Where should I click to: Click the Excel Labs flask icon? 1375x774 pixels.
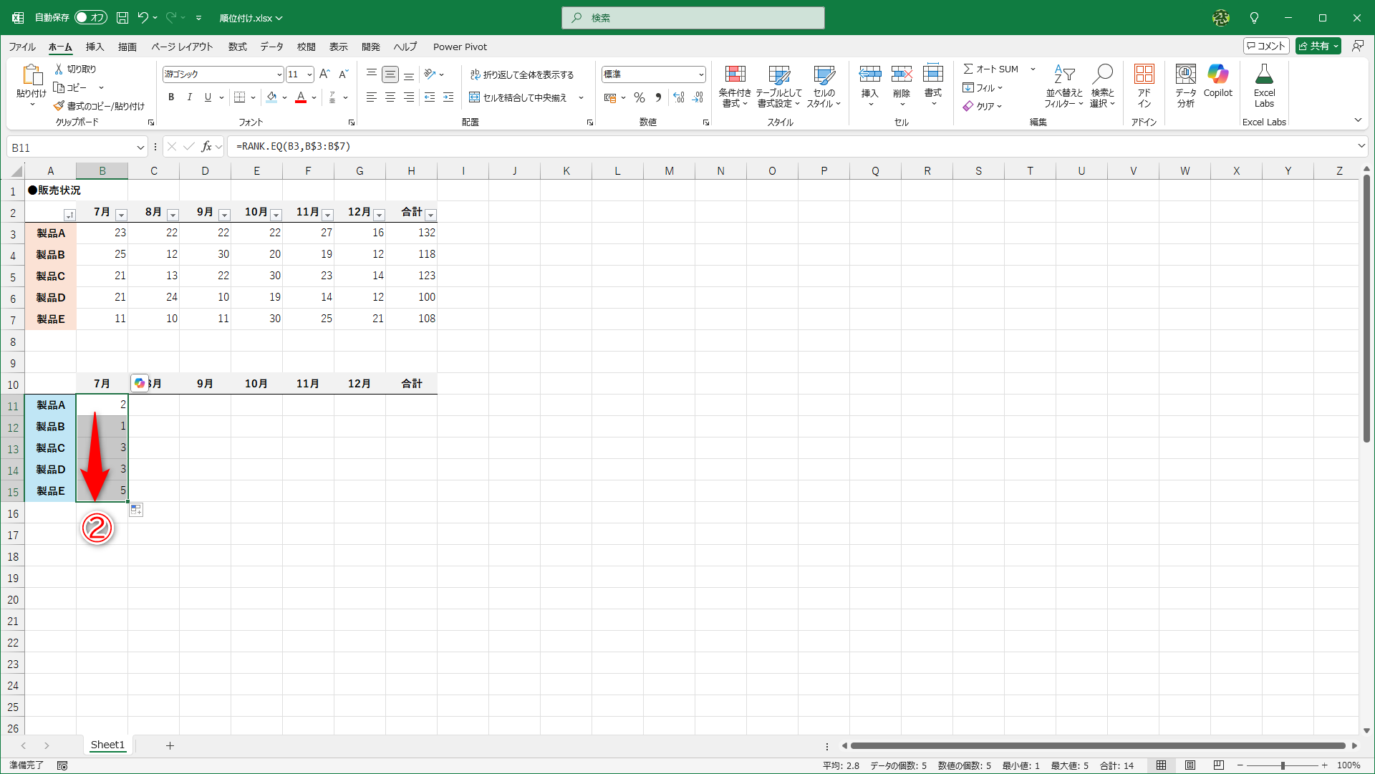pyautogui.click(x=1264, y=74)
